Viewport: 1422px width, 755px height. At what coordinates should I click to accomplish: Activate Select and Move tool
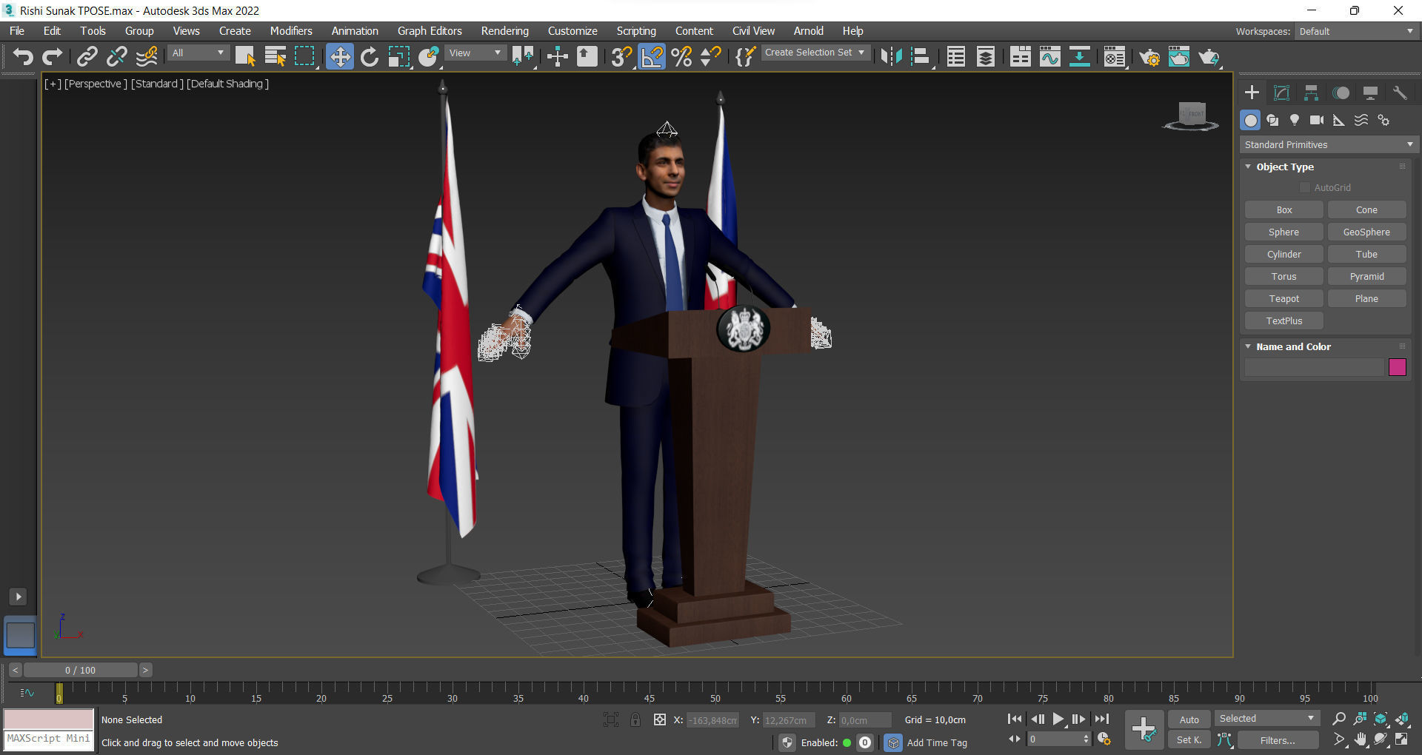[x=340, y=57]
